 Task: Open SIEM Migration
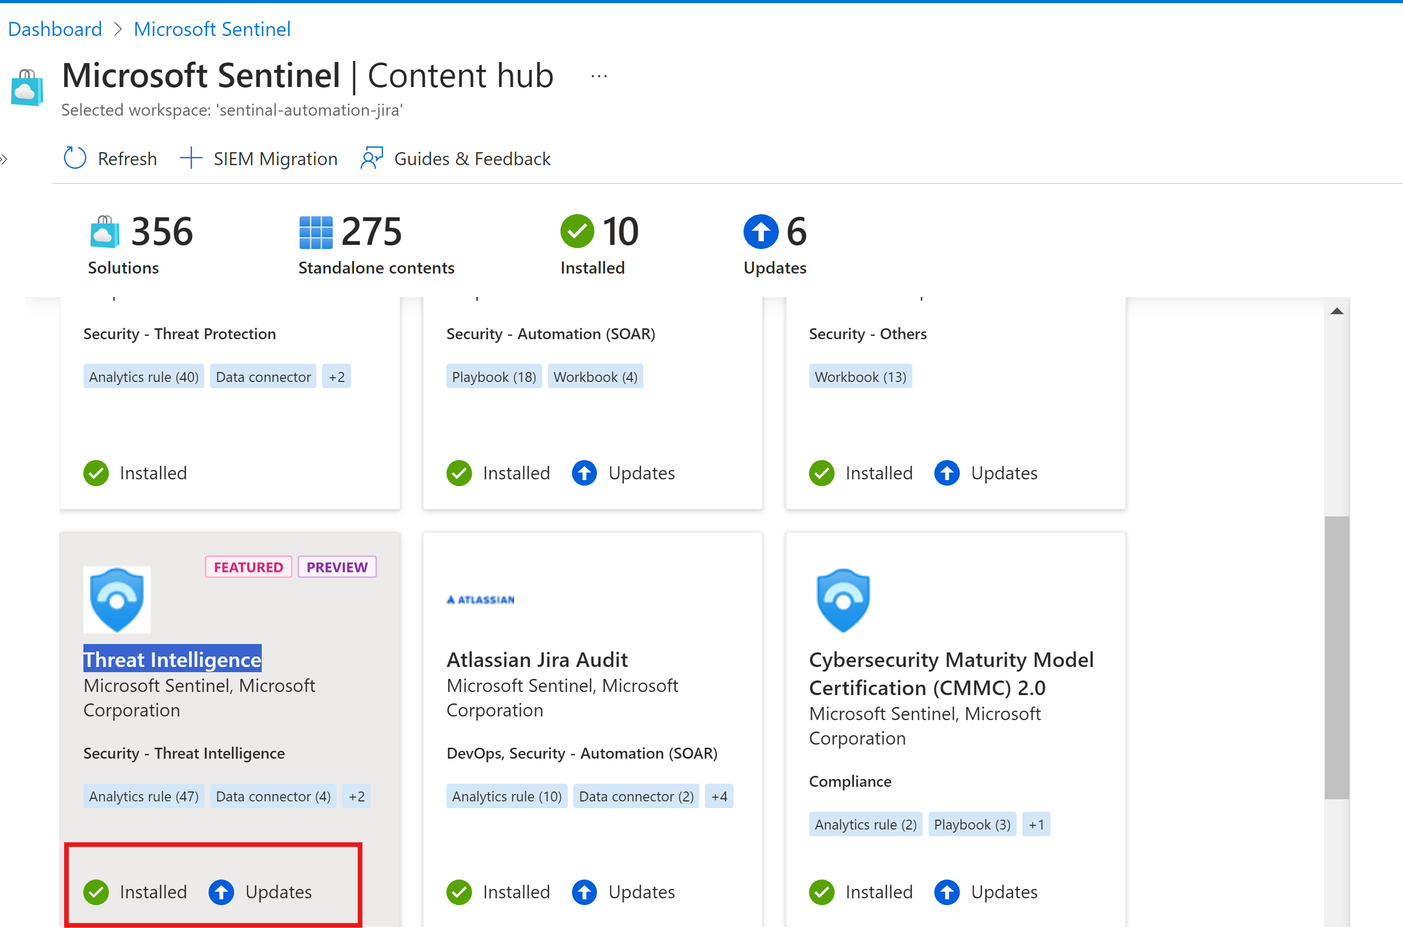259,158
